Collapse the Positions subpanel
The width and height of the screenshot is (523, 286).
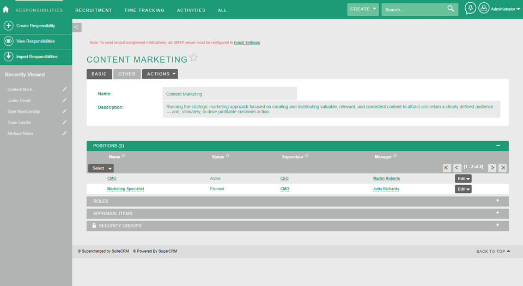coord(498,145)
